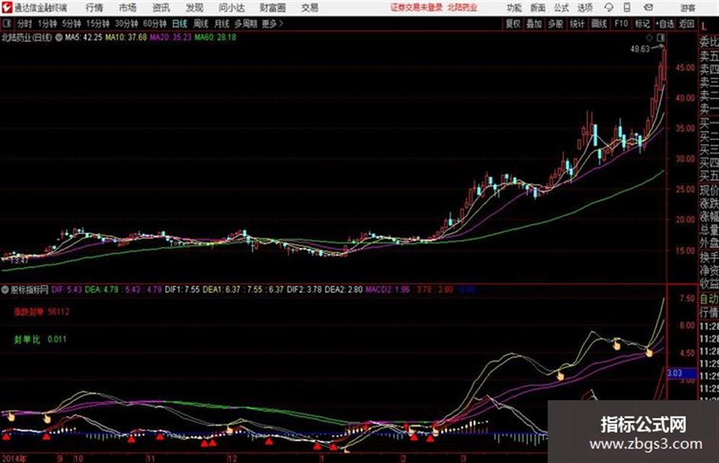
Task: Select the 月线 monthly period
Action: [221, 24]
